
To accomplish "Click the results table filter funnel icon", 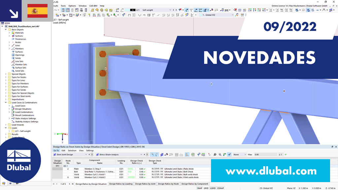I will [x=198, y=154].
